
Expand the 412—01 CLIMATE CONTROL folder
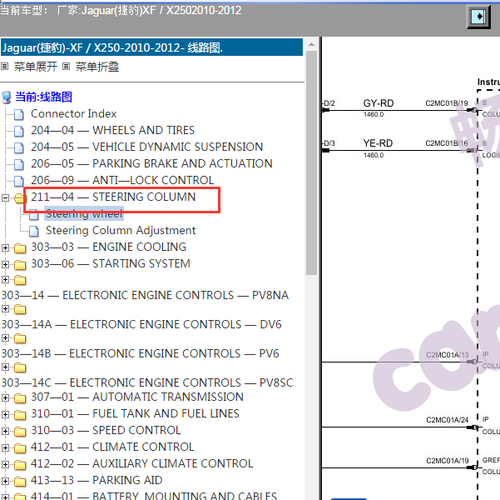[5, 447]
